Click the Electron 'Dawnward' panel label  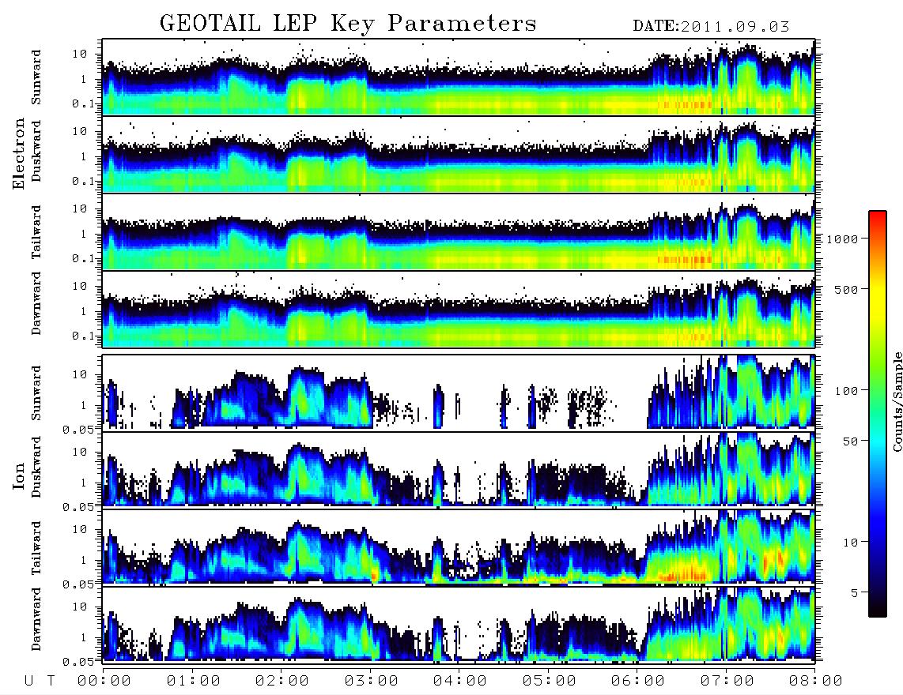(36, 303)
